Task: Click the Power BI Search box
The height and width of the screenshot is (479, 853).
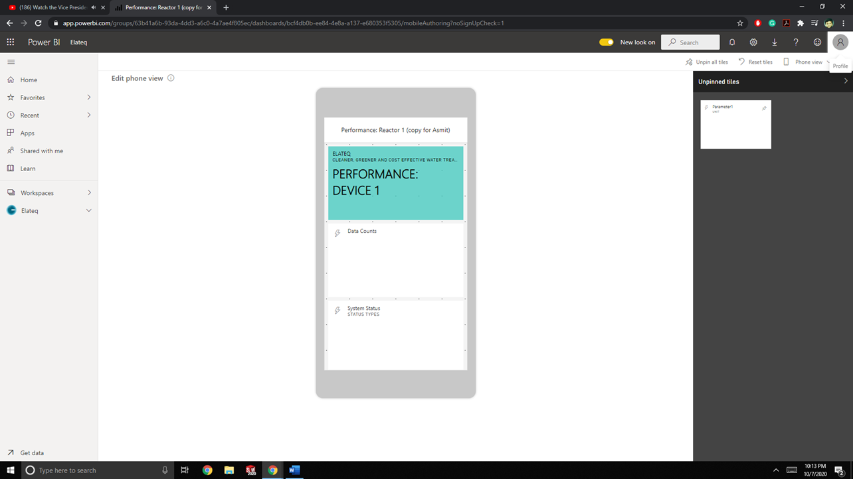Action: pyautogui.click(x=690, y=42)
